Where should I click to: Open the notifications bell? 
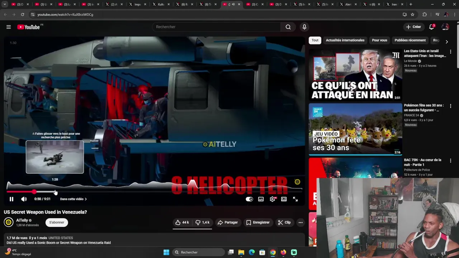[432, 27]
